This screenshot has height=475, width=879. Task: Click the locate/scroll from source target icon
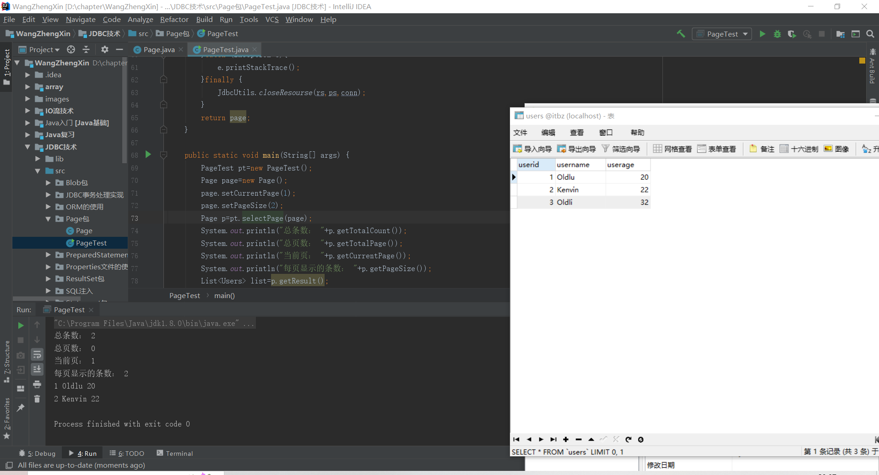(x=71, y=49)
